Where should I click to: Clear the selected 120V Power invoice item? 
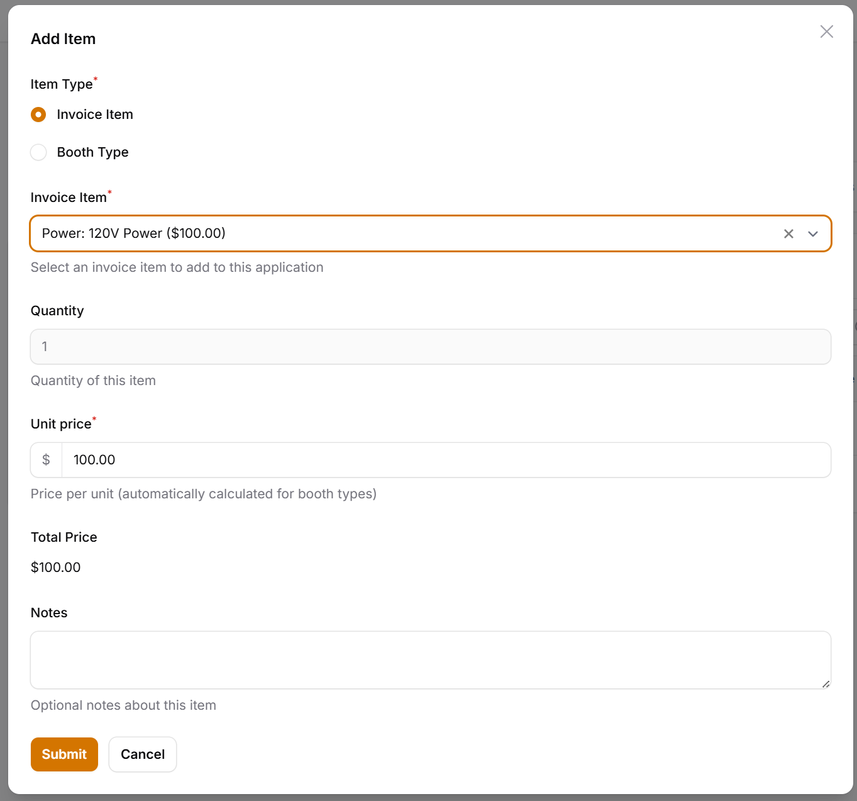(788, 234)
